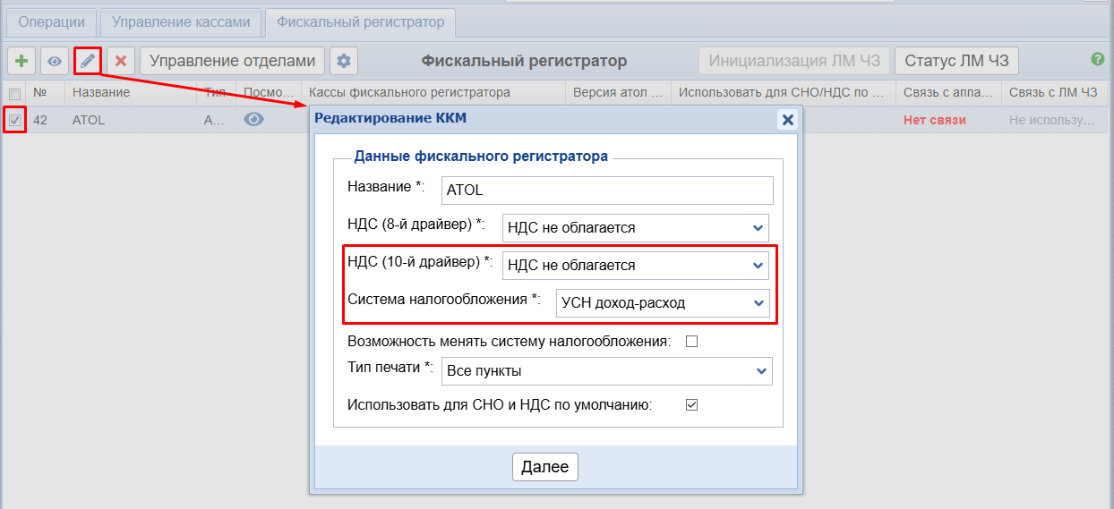This screenshot has width=1114, height=509.
Task: Close the Редактирование ККМ dialog
Action: (787, 119)
